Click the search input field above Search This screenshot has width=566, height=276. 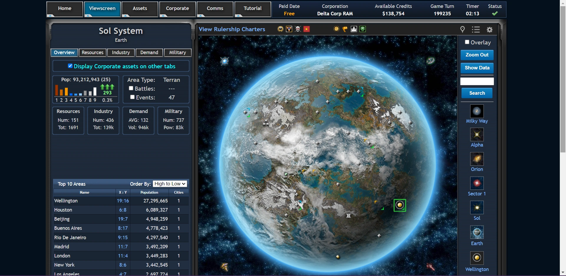pyautogui.click(x=477, y=81)
